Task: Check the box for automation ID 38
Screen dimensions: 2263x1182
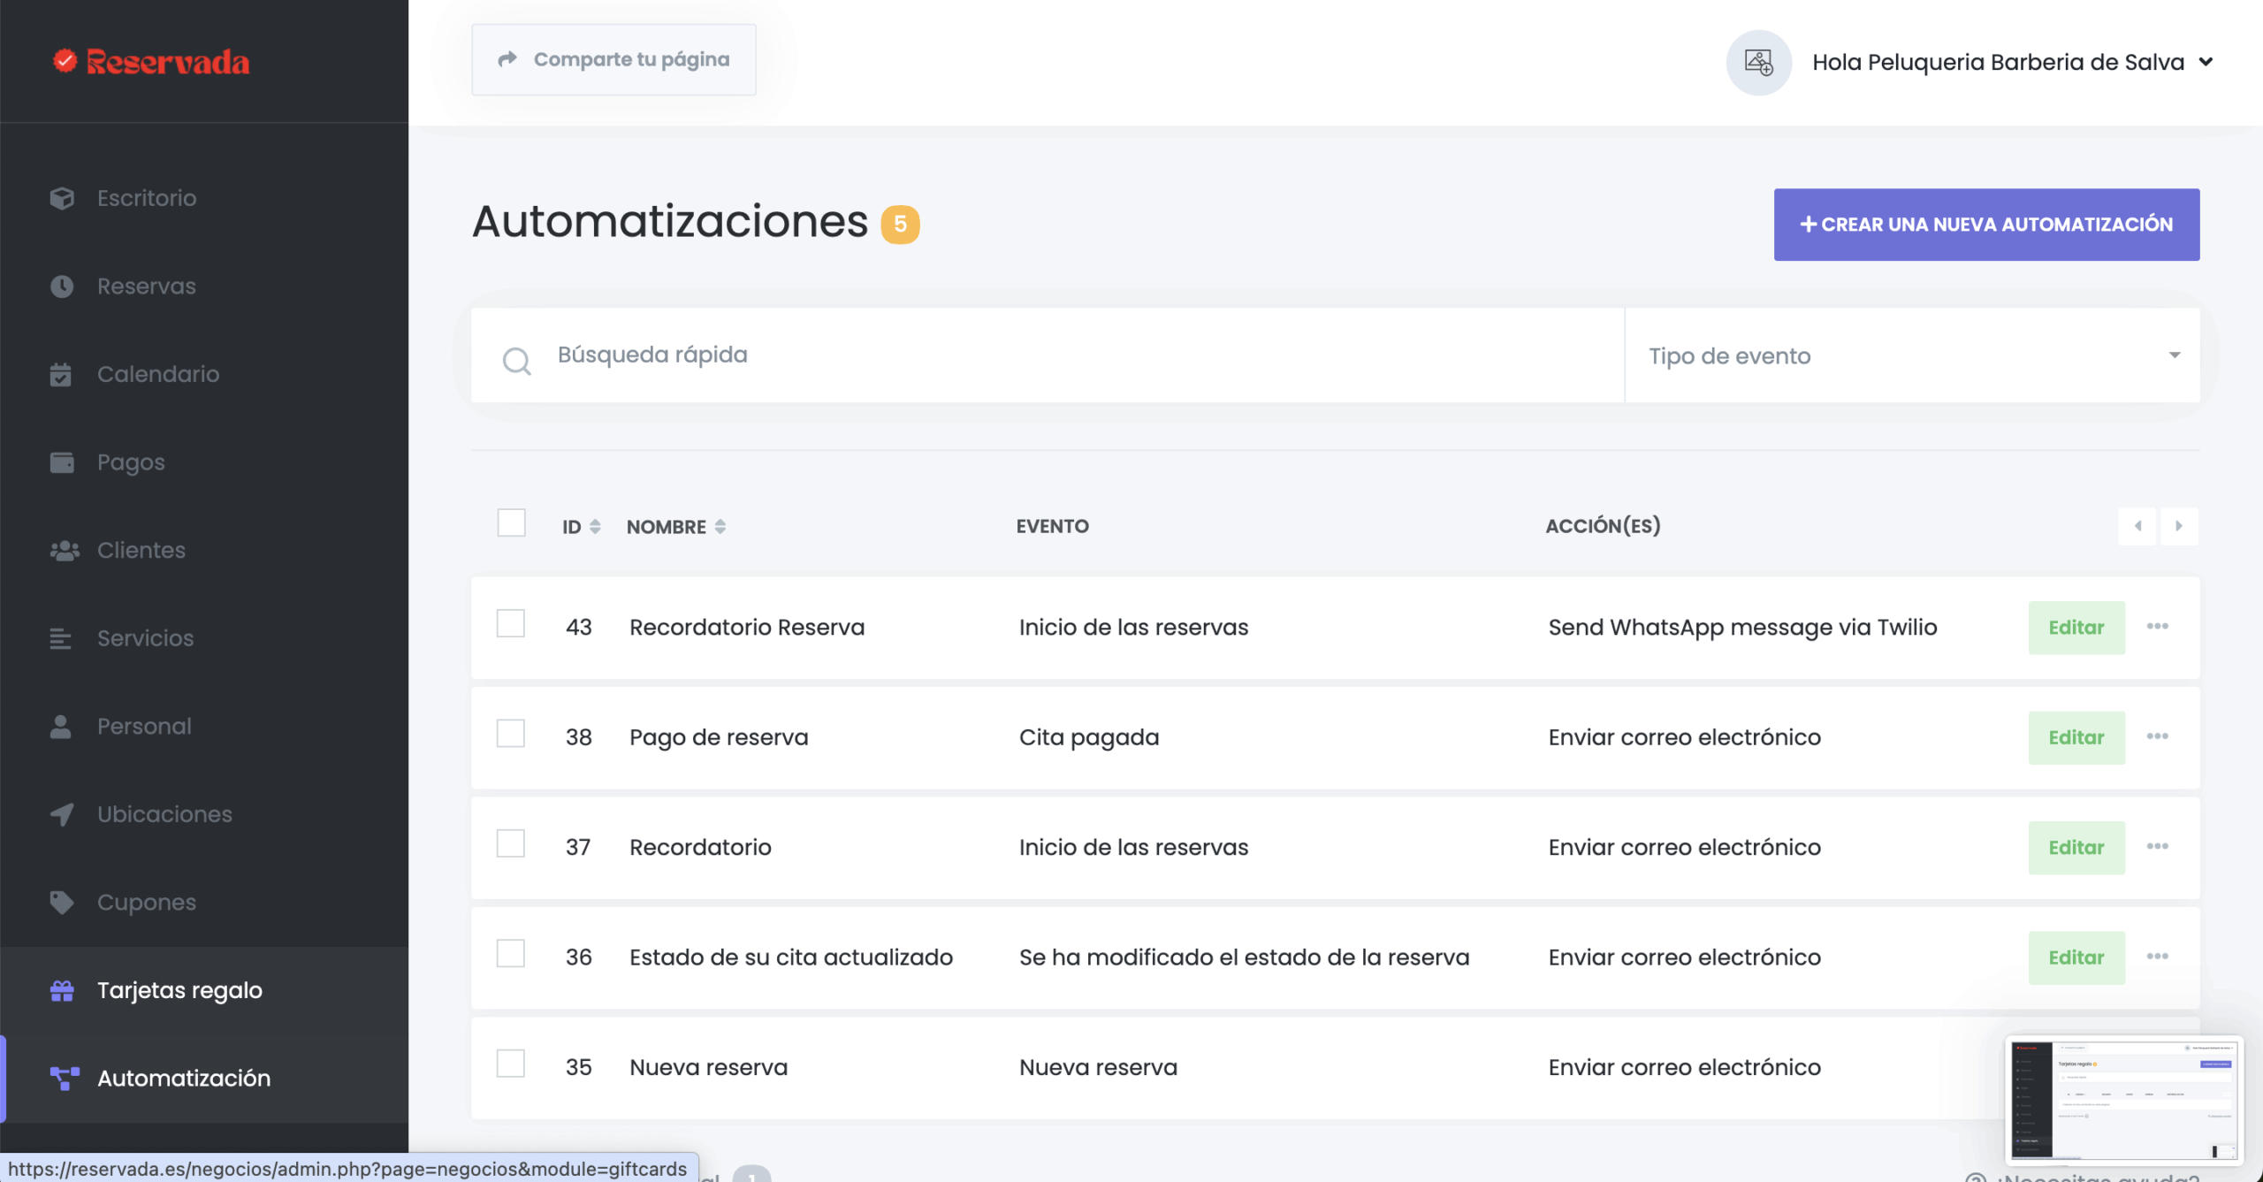Action: (x=511, y=734)
